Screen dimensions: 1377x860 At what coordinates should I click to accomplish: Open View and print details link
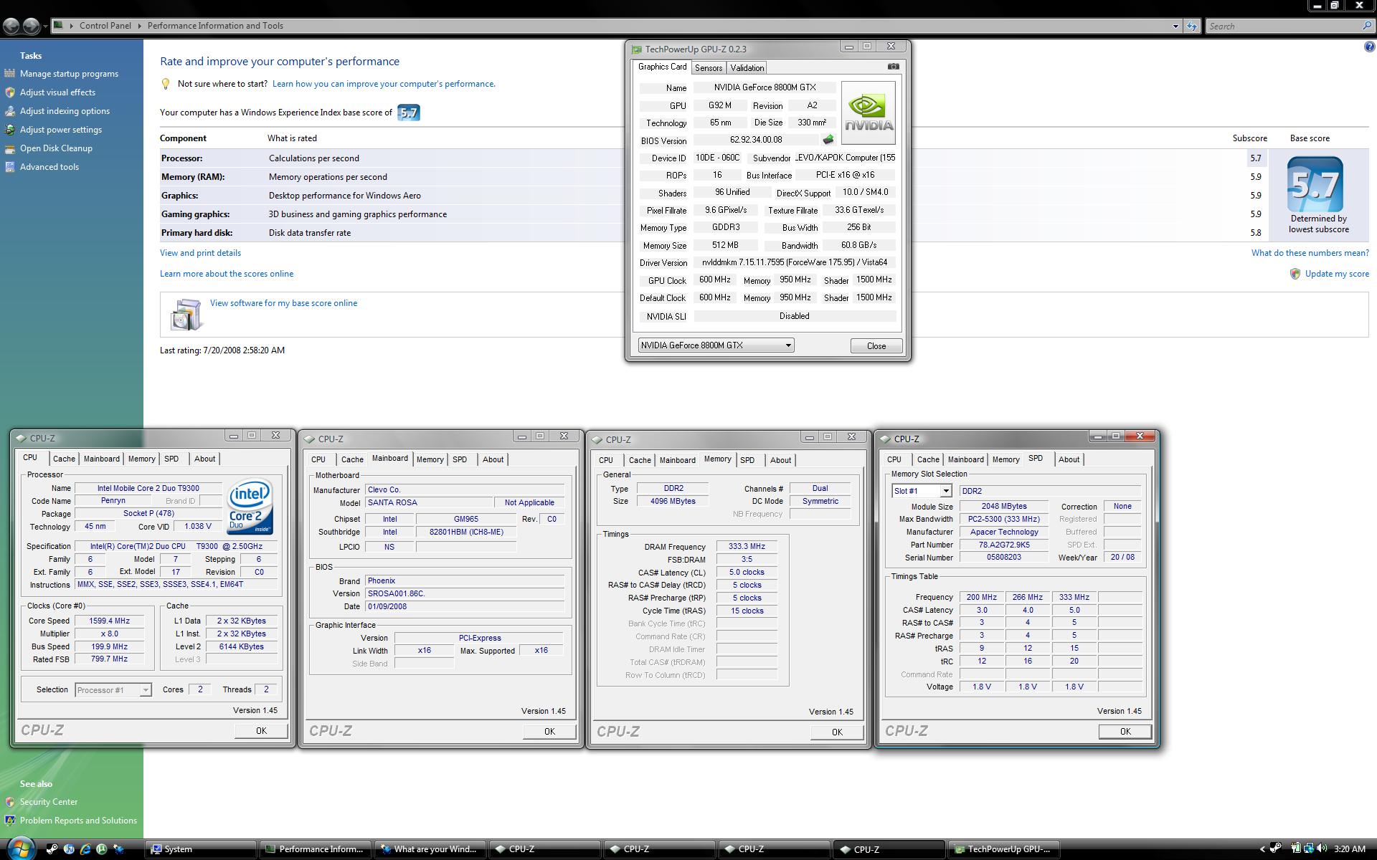[200, 253]
